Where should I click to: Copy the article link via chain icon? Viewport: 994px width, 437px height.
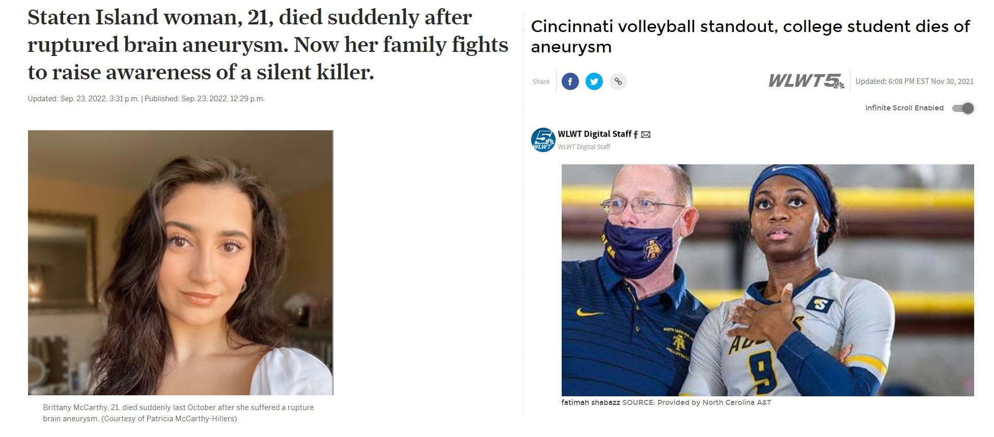tap(618, 81)
